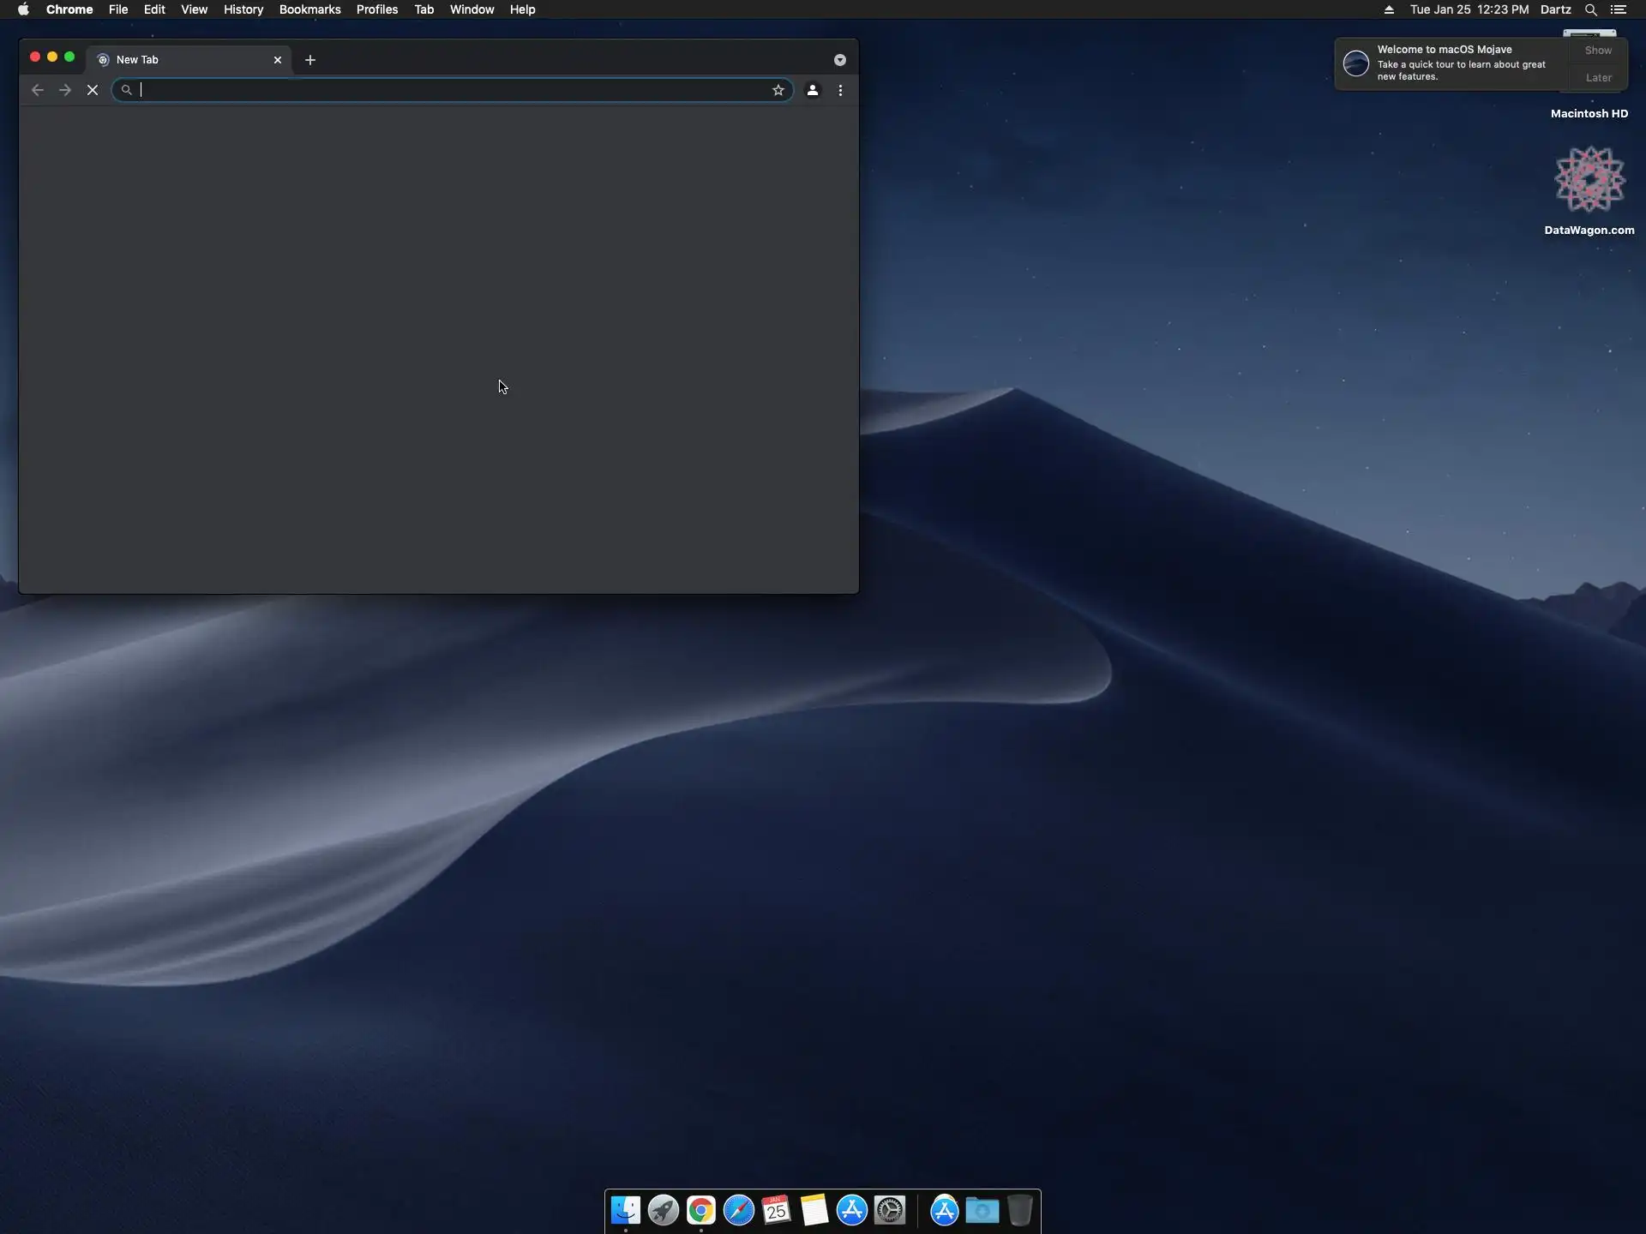Click the forward navigation arrow
Screen dimensions: 1646x1234
pyautogui.click(x=65, y=90)
